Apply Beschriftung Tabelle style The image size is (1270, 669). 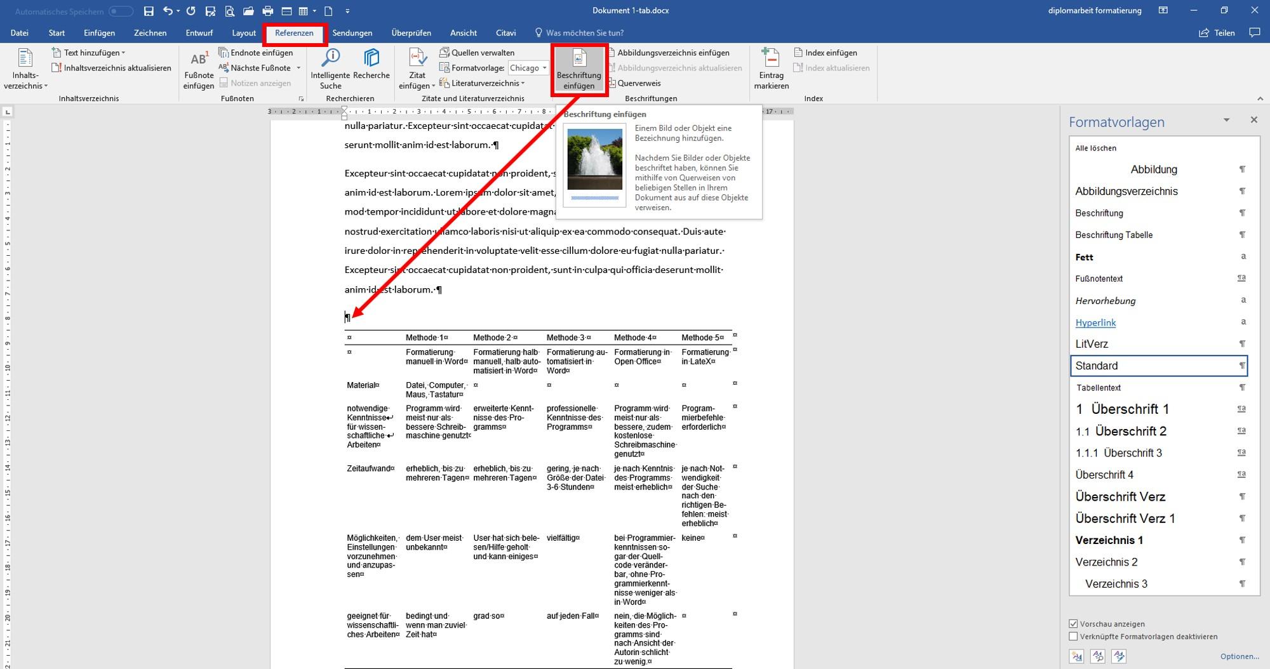[x=1159, y=235]
